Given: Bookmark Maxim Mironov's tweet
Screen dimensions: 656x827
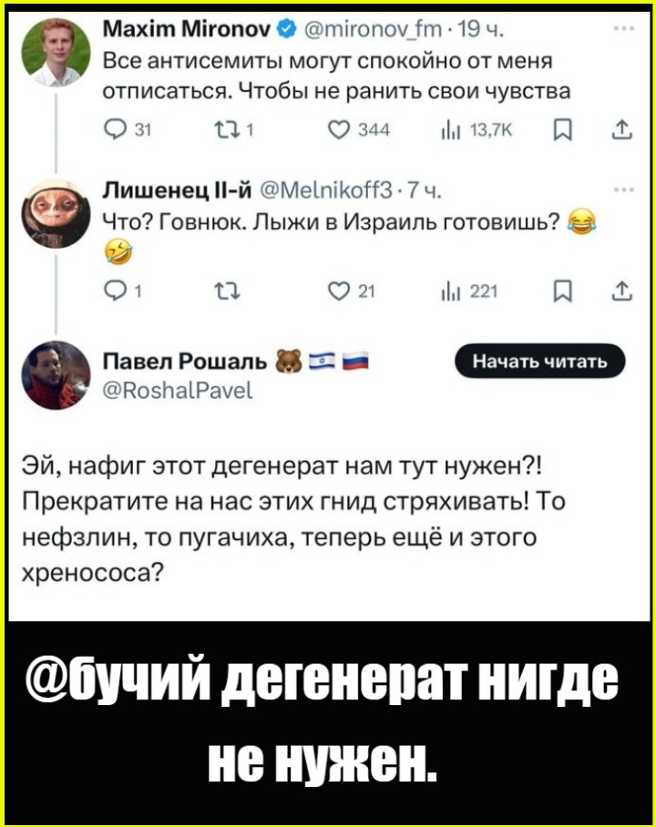Looking at the screenshot, I should (564, 129).
